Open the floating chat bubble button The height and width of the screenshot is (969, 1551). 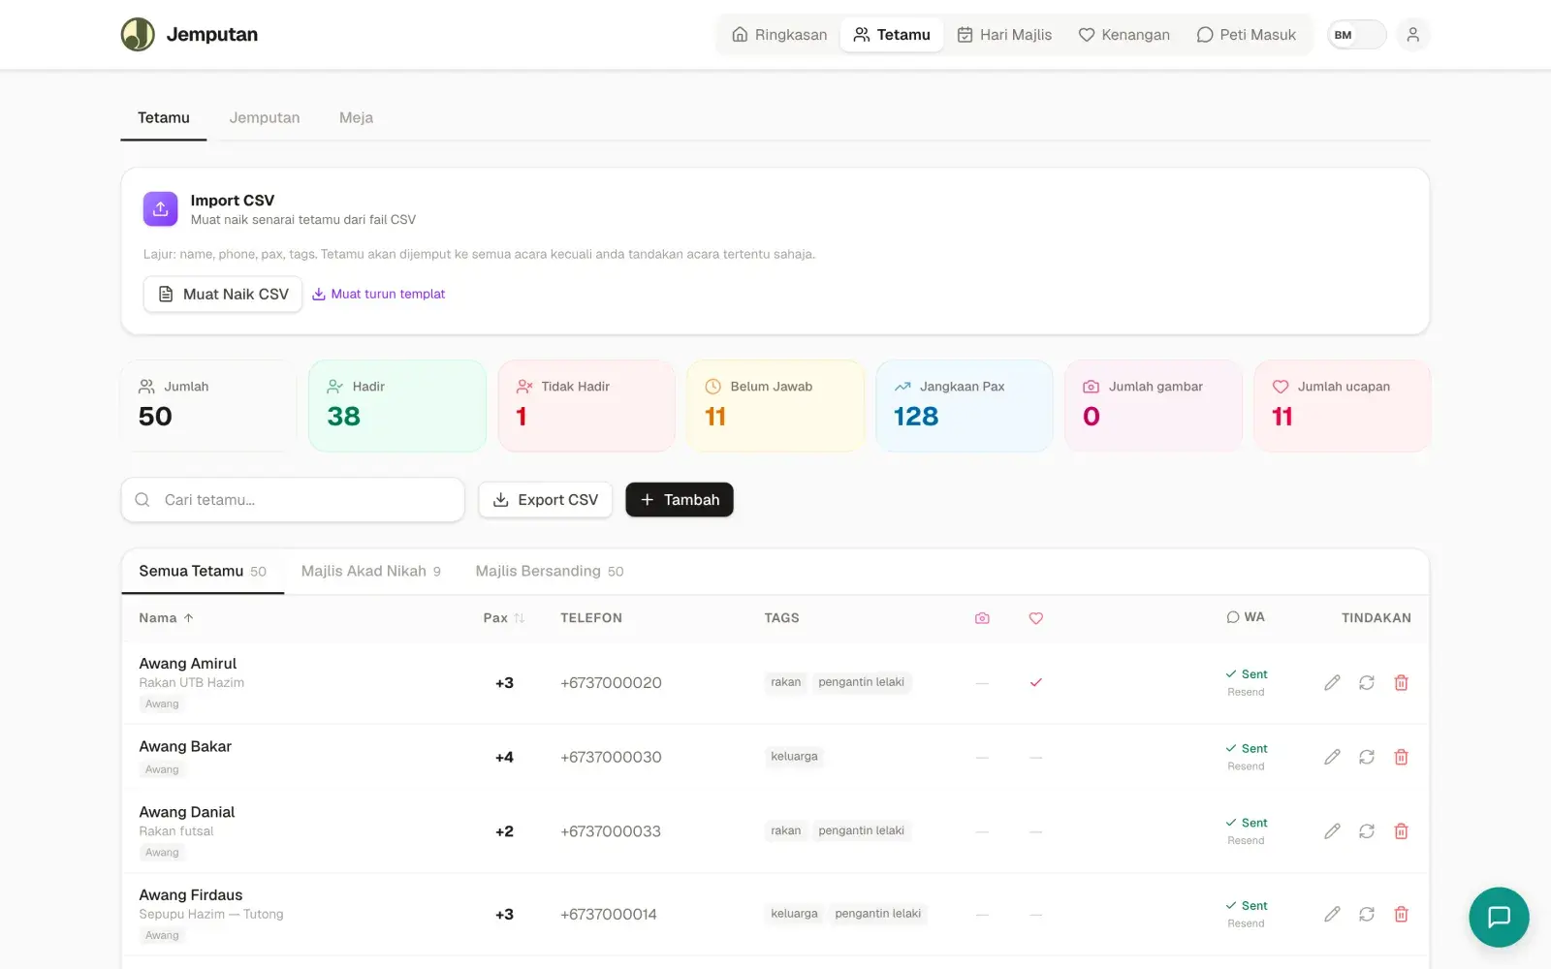click(1499, 917)
